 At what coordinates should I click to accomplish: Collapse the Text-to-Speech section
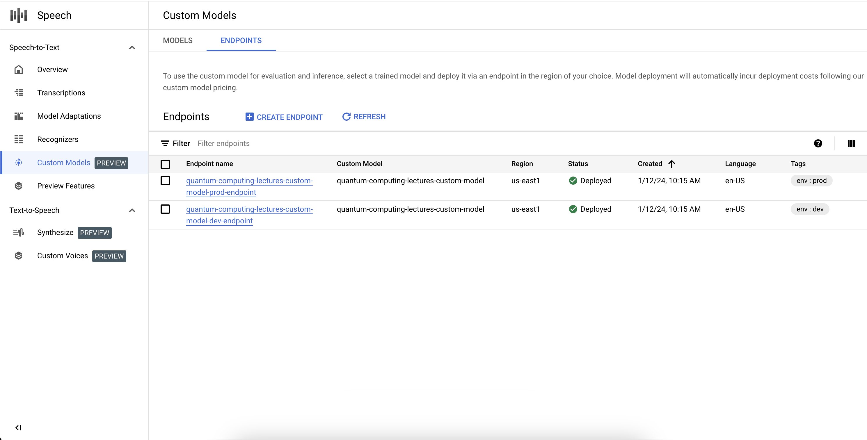click(x=132, y=211)
